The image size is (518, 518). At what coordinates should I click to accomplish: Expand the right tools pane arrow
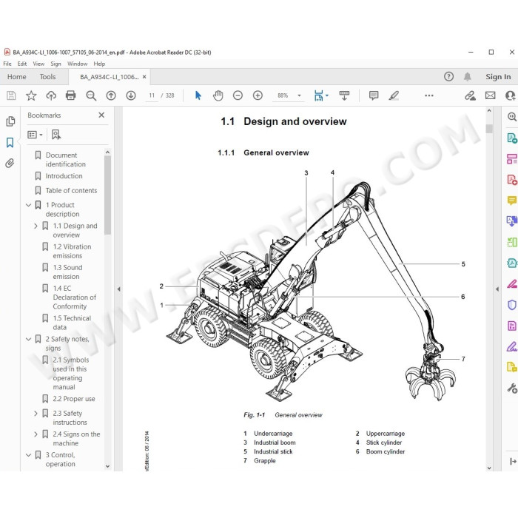[x=497, y=289]
